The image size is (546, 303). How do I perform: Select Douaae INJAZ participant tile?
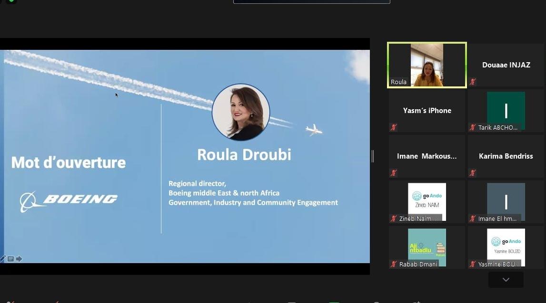click(x=506, y=65)
